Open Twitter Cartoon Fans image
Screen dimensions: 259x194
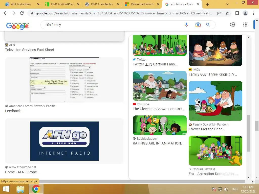point(160,46)
